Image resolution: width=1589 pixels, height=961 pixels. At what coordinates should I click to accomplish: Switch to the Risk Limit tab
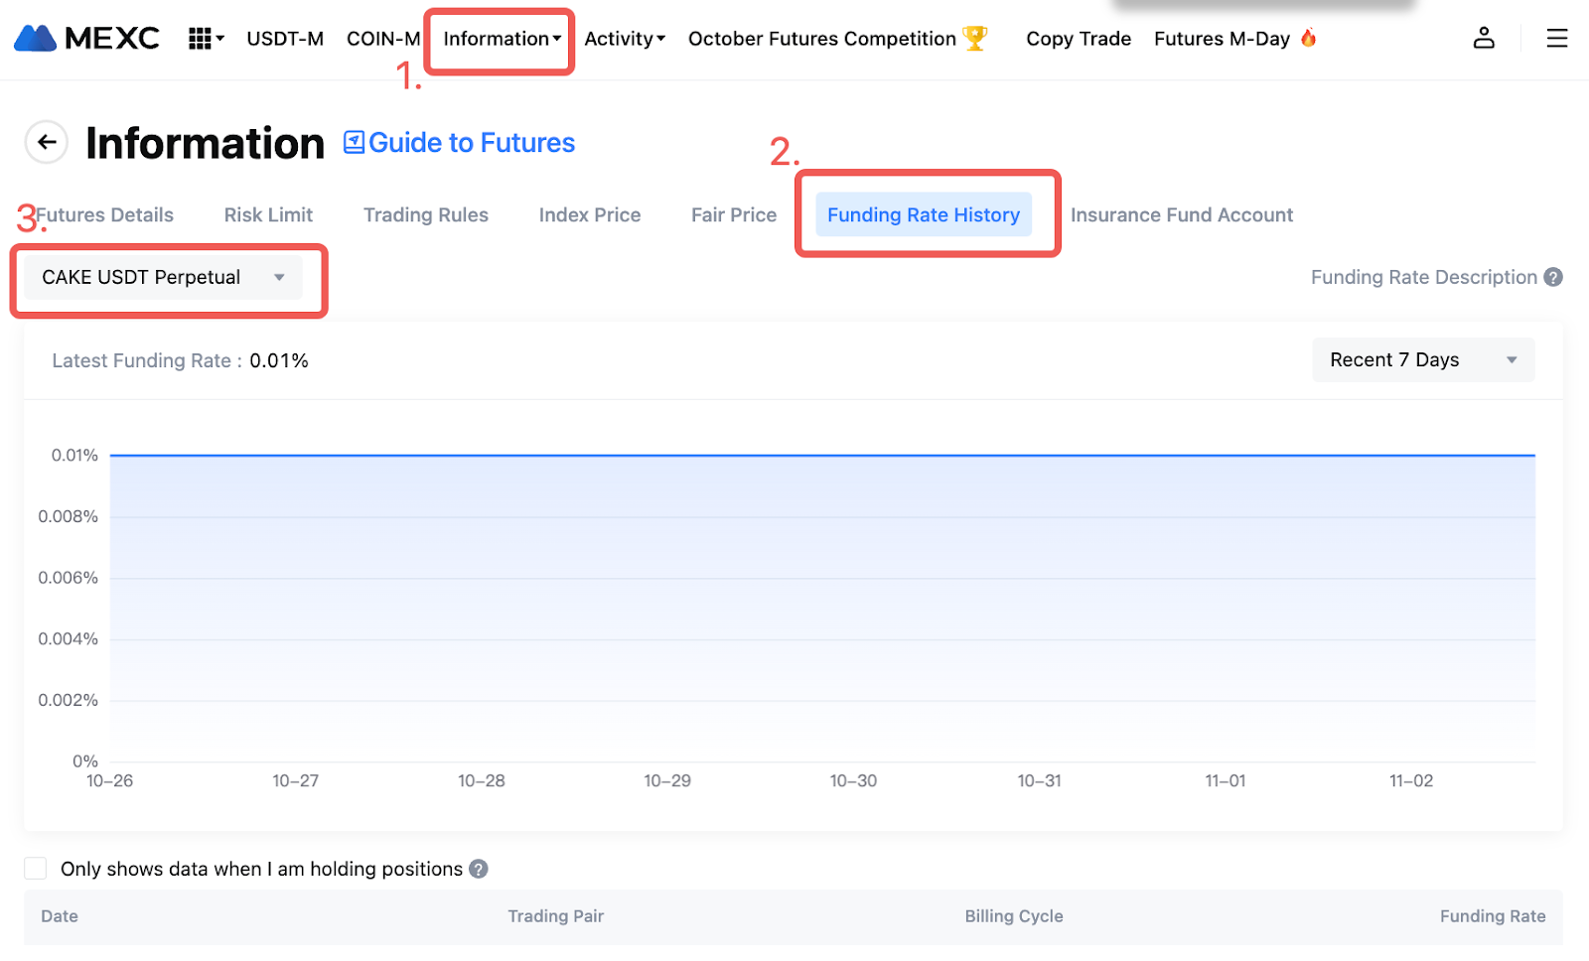[x=268, y=215]
